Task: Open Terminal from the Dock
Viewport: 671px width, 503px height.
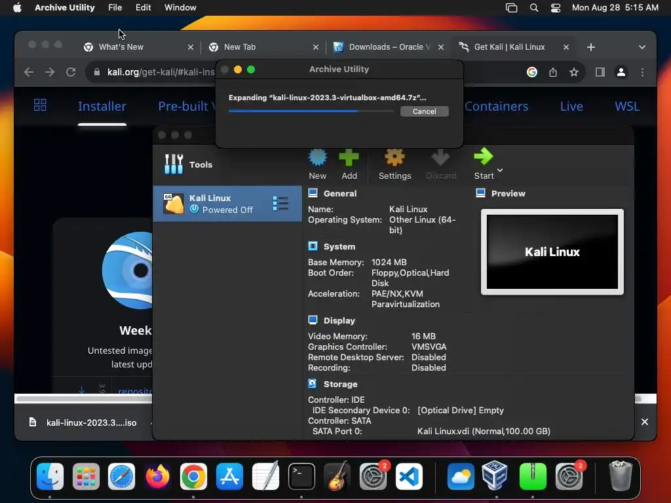Action: pos(301,477)
